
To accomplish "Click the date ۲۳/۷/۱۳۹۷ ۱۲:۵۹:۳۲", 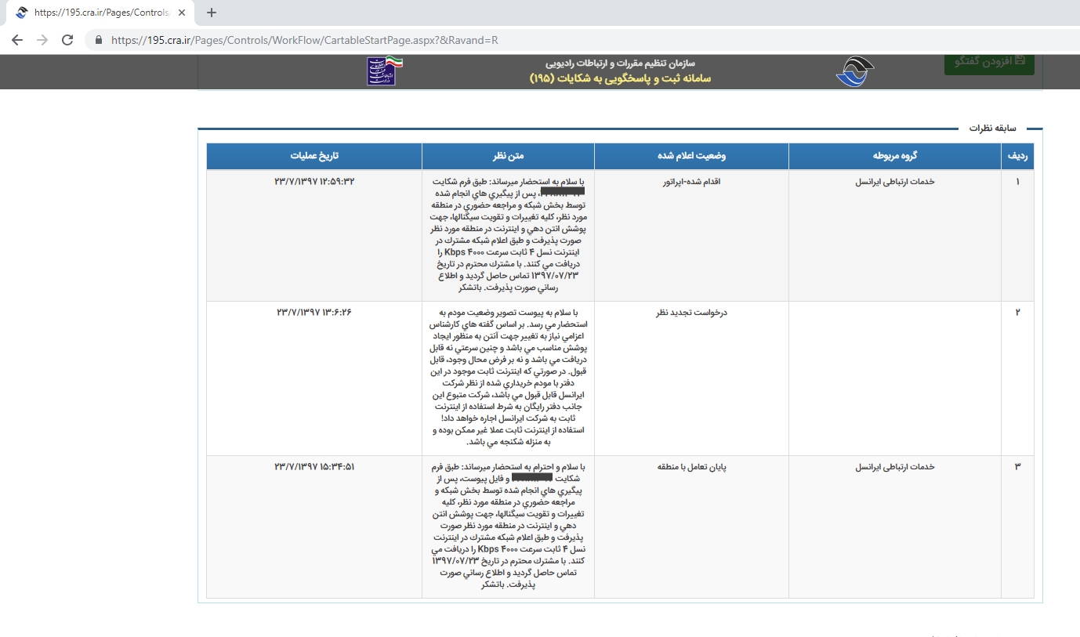I will (314, 182).
